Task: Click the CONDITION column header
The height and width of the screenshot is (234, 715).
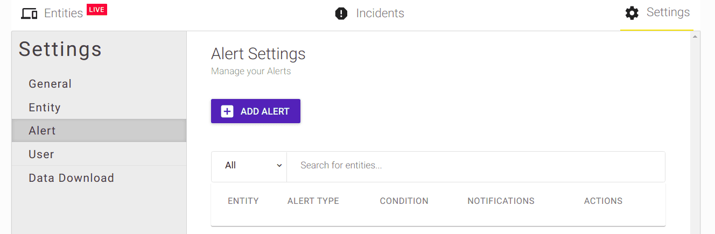Action: (x=404, y=201)
